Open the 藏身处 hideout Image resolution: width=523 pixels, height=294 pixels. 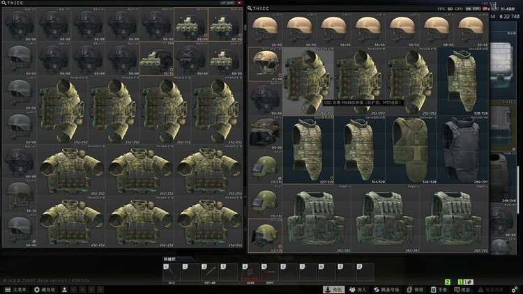pyautogui.click(x=45, y=290)
